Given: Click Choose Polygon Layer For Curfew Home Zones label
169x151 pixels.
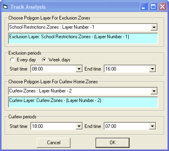Looking at the screenshot, I should (x=53, y=82).
